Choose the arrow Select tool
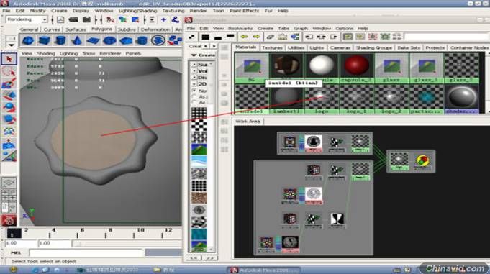The image size is (490, 274). [x=9, y=59]
